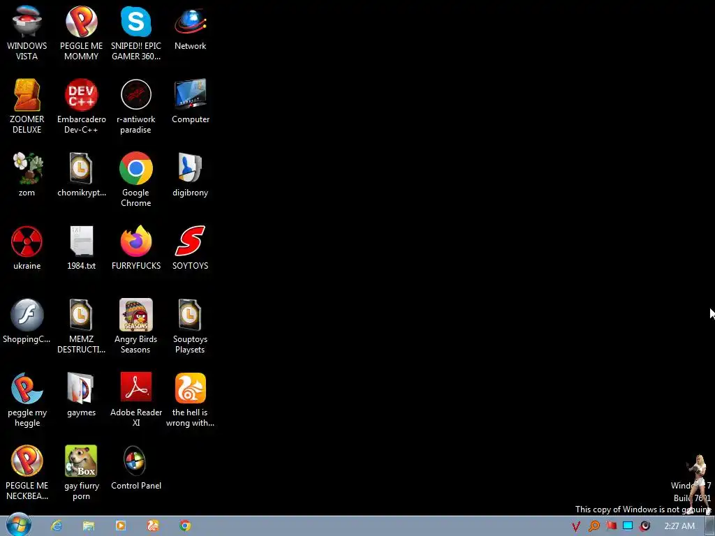This screenshot has width=715, height=536.
Task: Open the Windows Start menu
Action: [18, 525]
